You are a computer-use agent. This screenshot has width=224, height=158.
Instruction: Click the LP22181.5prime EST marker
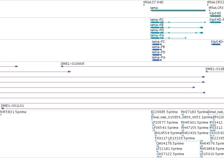157,152
